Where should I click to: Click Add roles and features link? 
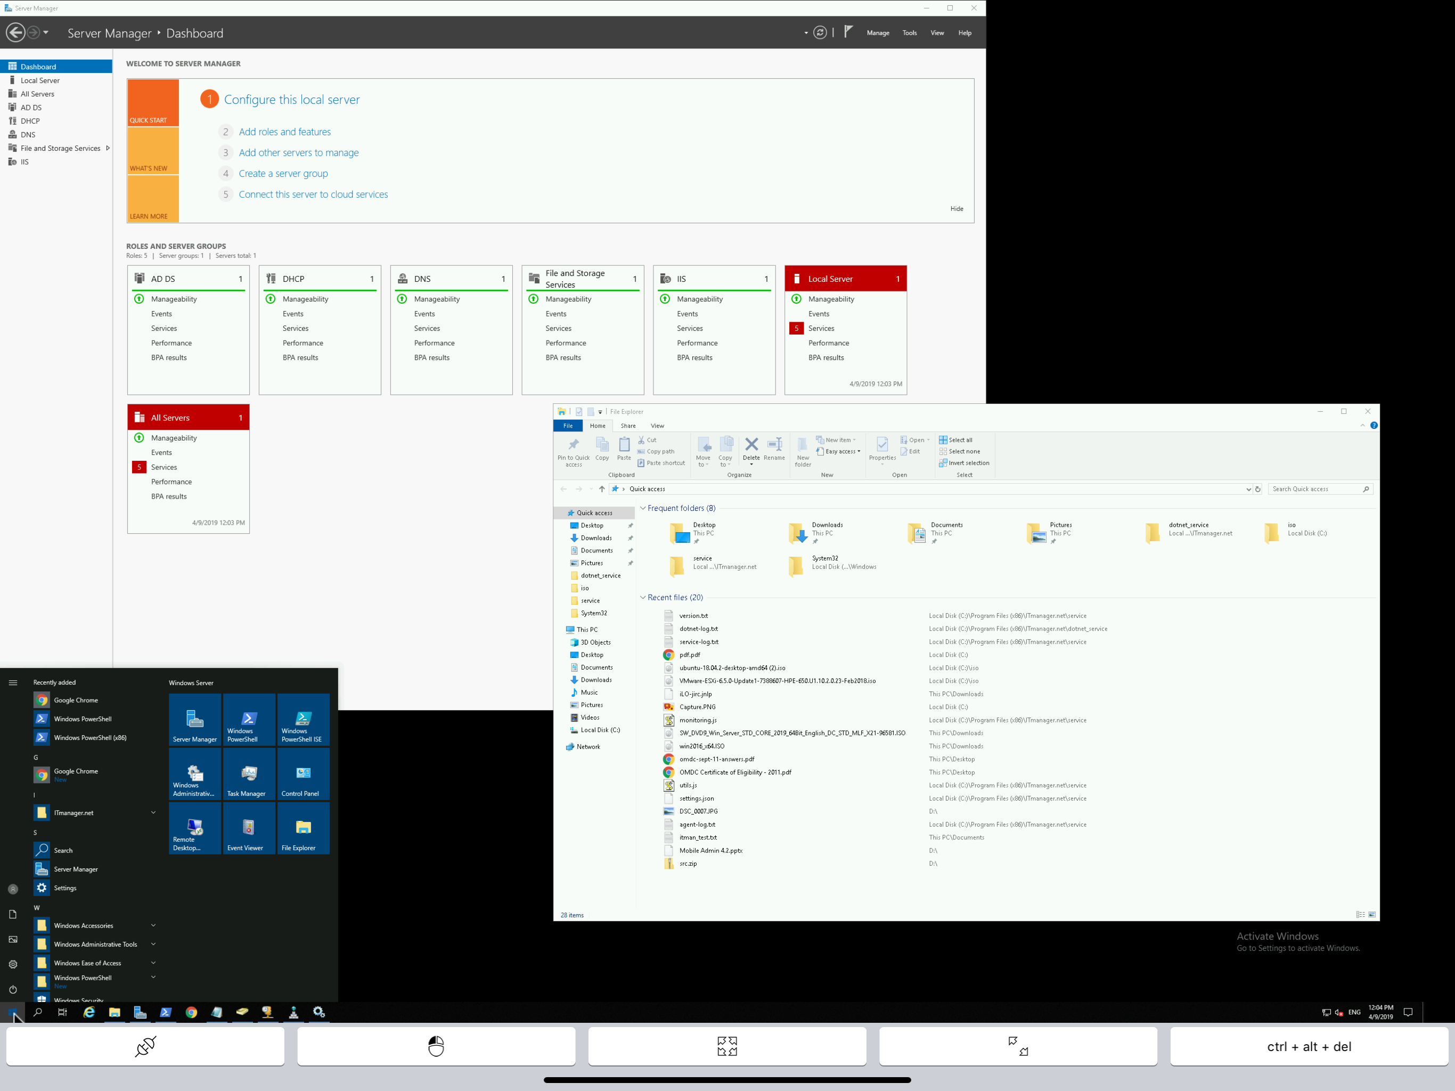[285, 132]
